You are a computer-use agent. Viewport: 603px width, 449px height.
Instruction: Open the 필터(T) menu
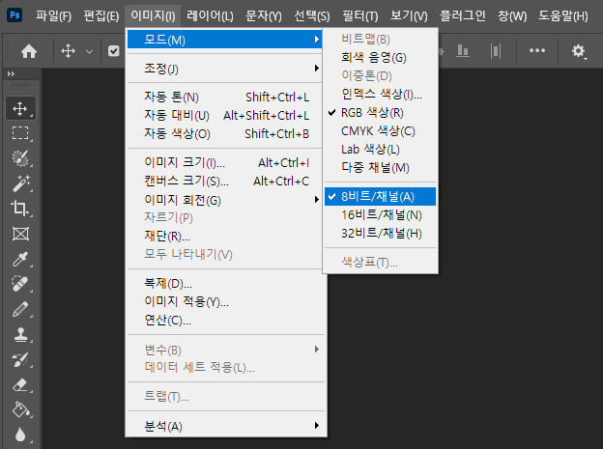click(x=360, y=15)
